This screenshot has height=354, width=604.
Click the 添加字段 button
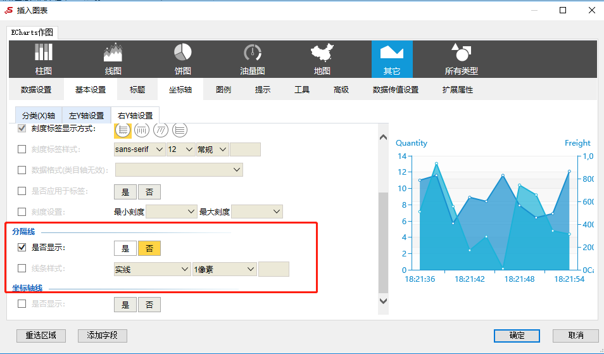tap(103, 336)
